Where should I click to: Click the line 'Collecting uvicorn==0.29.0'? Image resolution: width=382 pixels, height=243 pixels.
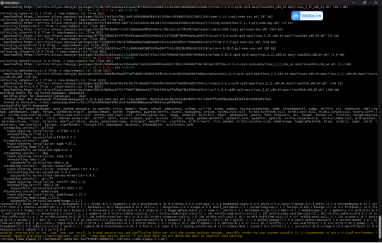54,45
